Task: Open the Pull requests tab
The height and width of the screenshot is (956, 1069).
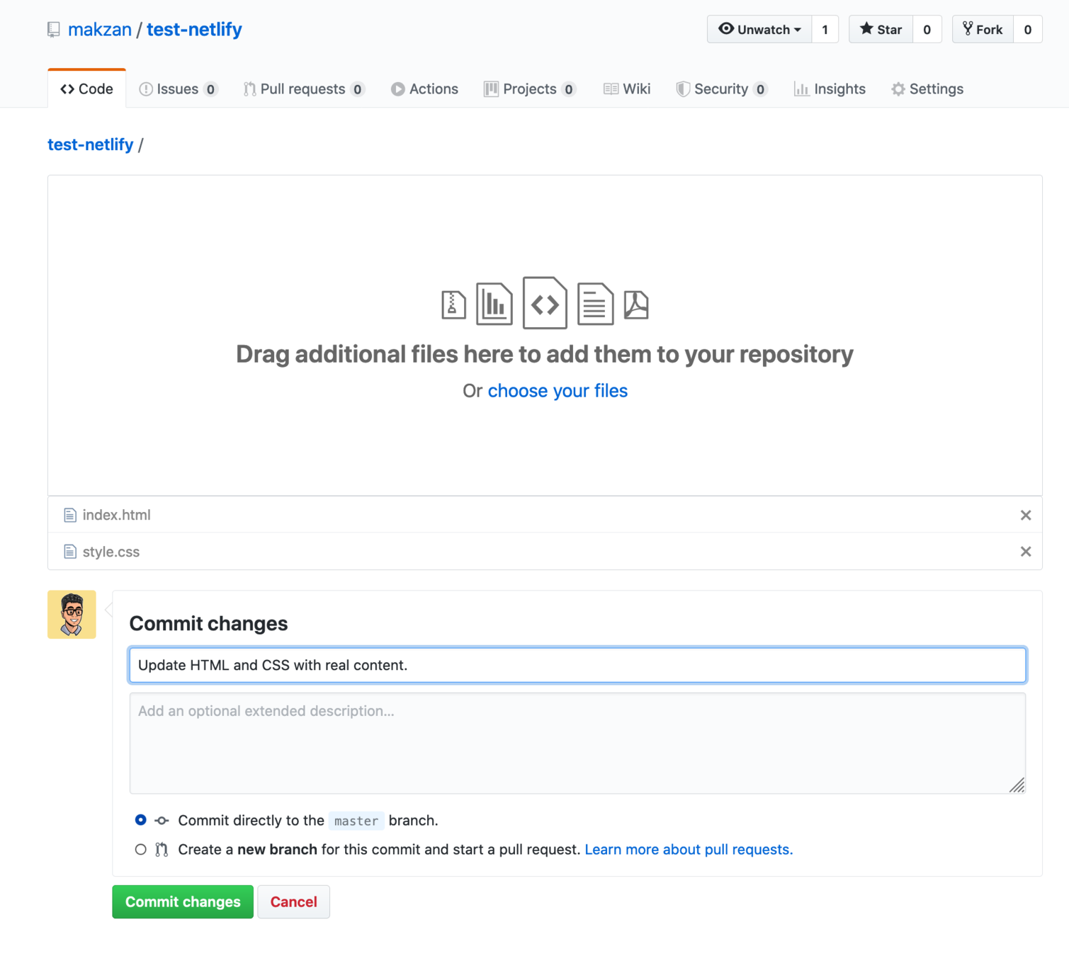Action: click(x=303, y=89)
